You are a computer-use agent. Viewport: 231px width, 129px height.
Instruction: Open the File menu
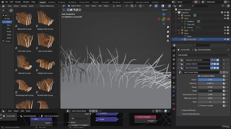pos(6,2)
